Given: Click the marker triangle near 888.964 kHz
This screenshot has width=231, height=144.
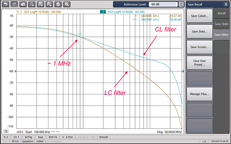Looking at the screenshot, I should point(80,35).
